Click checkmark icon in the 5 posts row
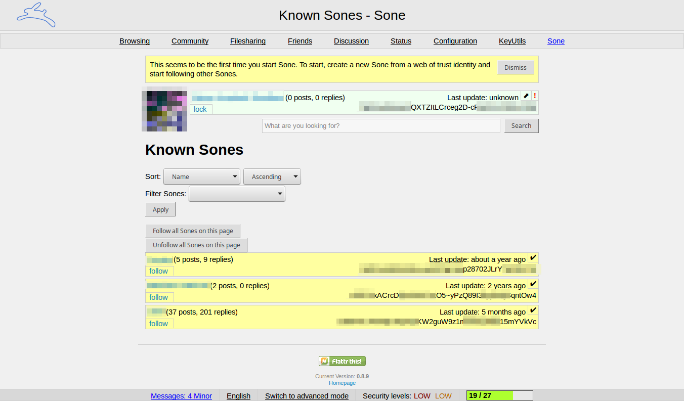 pos(533,258)
